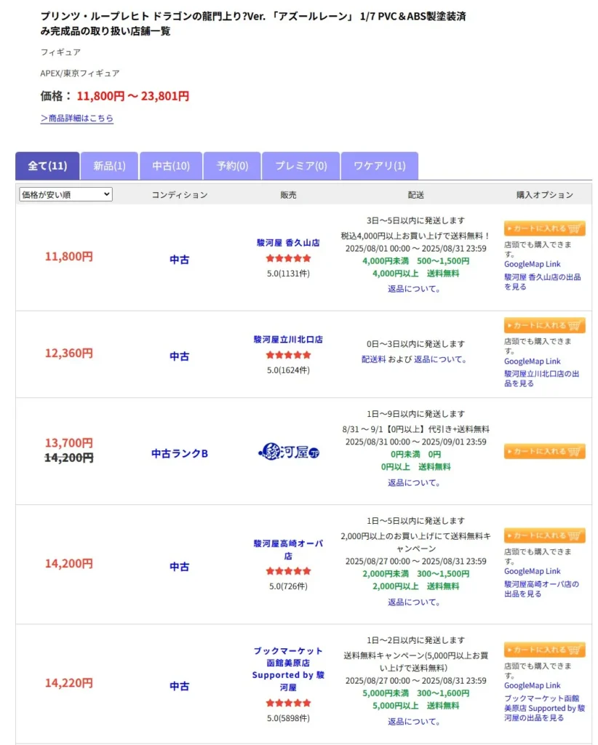View 駿河屋高崎オーパ店の出品を見る listings
Screen dimensions: 598x745
[541, 589]
